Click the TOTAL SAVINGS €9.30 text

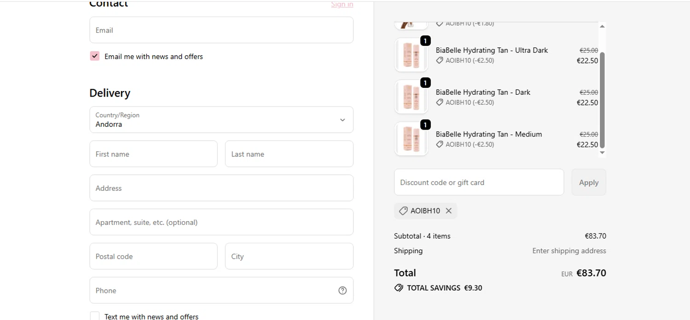[x=444, y=288]
